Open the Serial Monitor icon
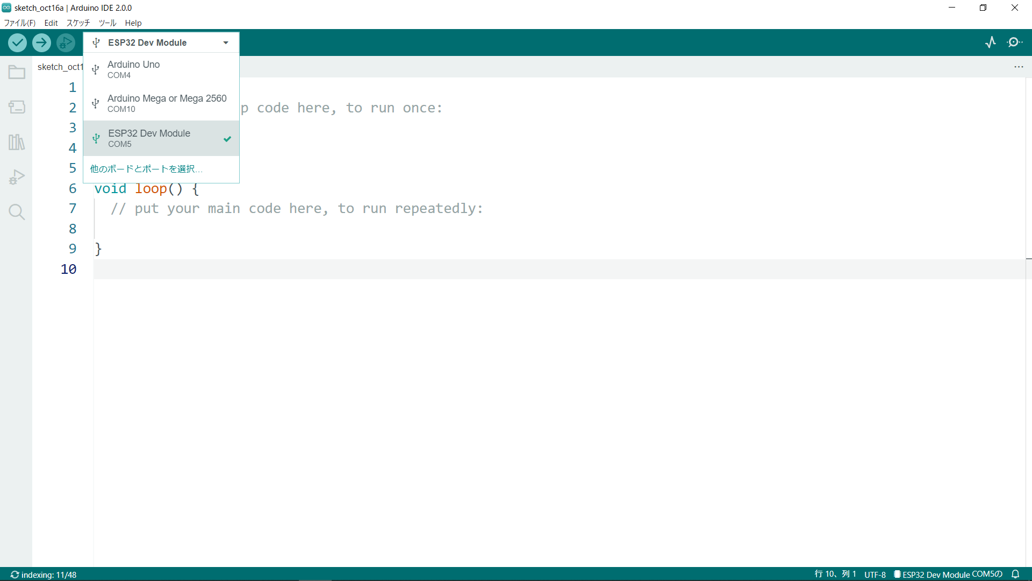This screenshot has height=581, width=1032. 1015,42
